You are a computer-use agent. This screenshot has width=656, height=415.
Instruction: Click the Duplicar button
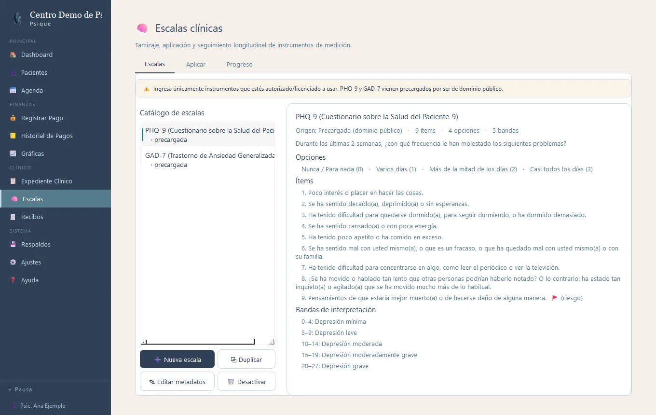[246, 360]
